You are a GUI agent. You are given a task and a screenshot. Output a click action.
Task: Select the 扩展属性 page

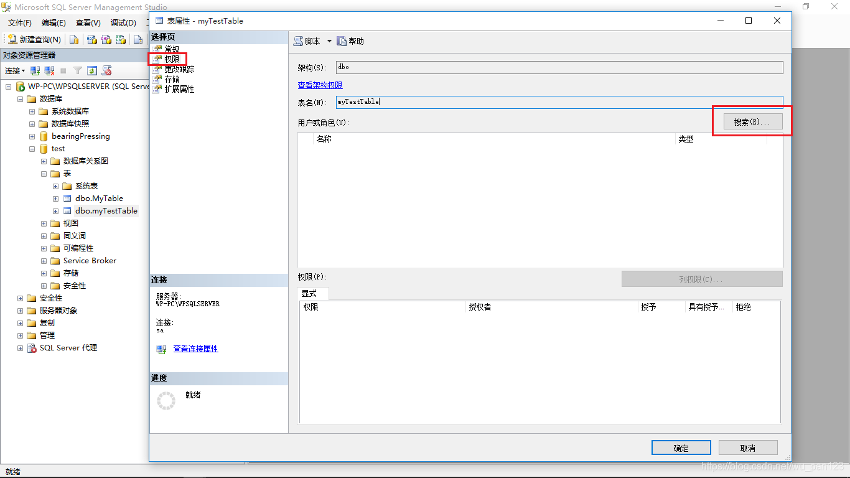179,89
